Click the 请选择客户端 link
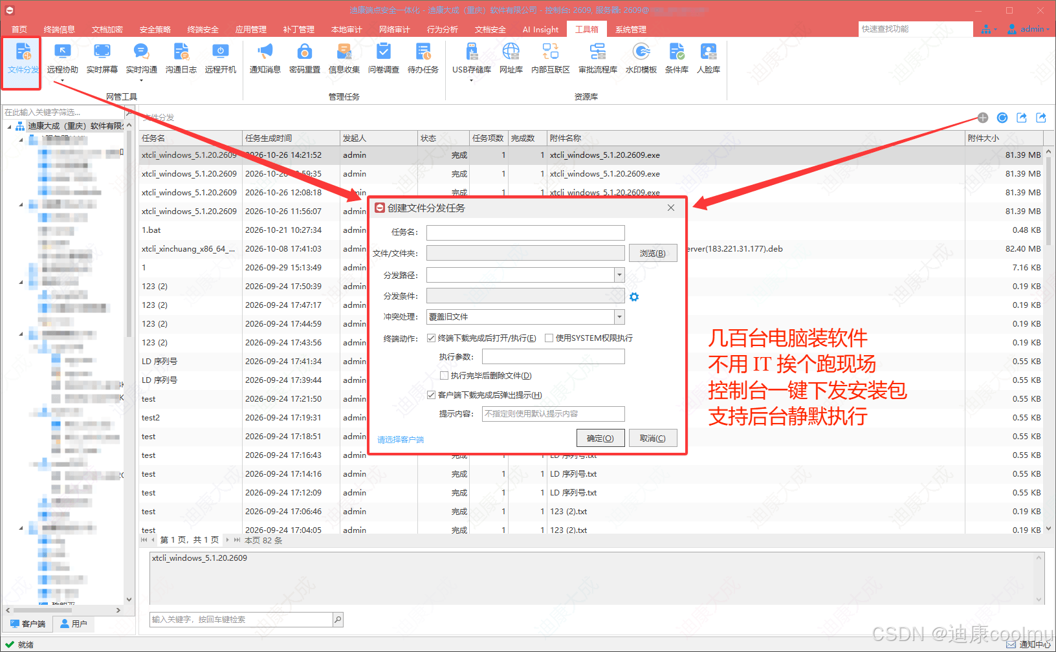Viewport: 1056px width, 652px height. (x=401, y=439)
